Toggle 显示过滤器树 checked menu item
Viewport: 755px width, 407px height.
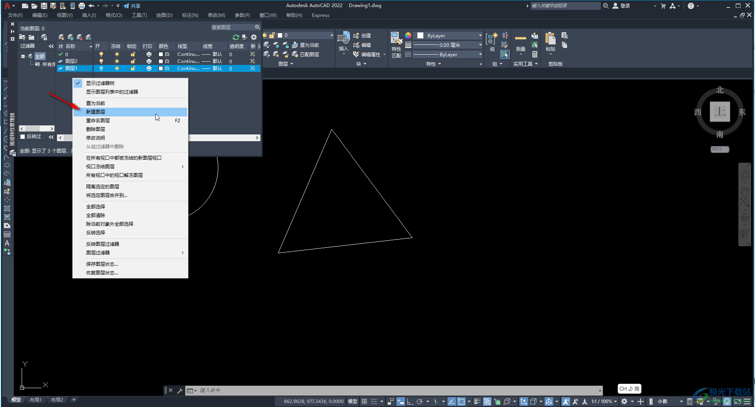[131, 83]
